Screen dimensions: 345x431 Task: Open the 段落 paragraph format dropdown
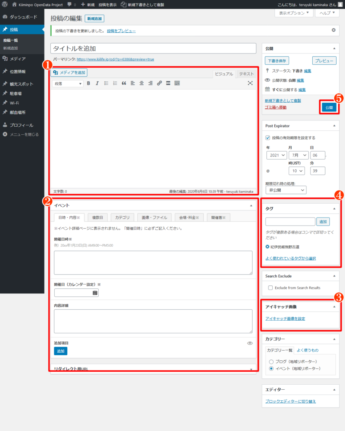[x=68, y=84]
